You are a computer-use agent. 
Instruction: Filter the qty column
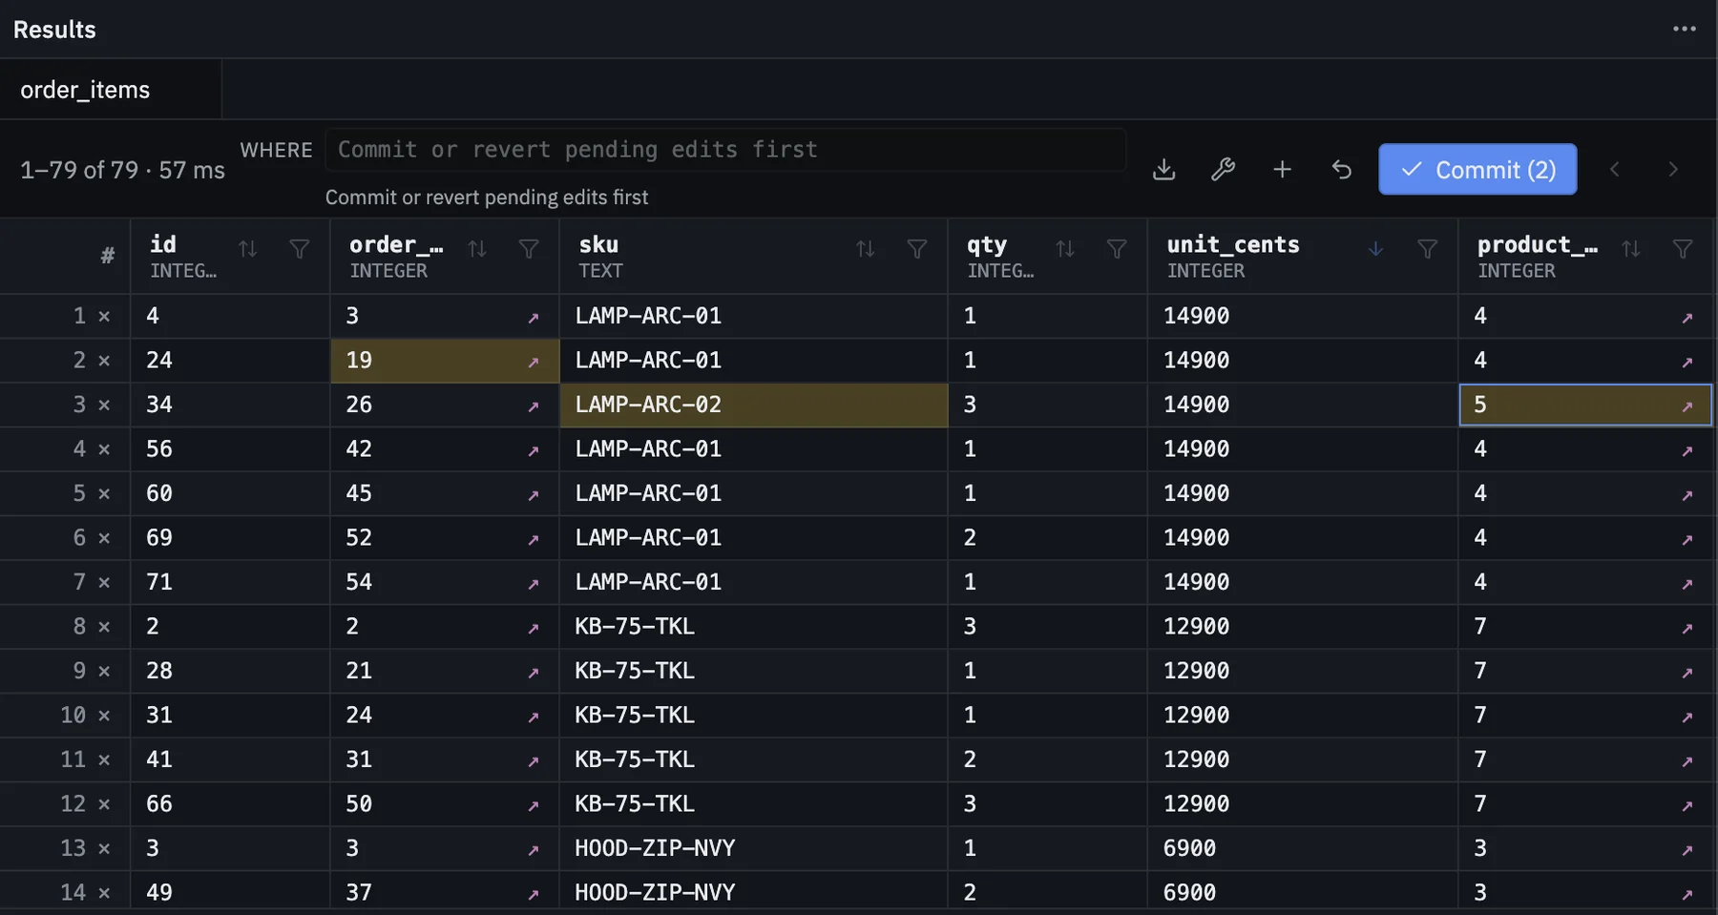(1117, 249)
